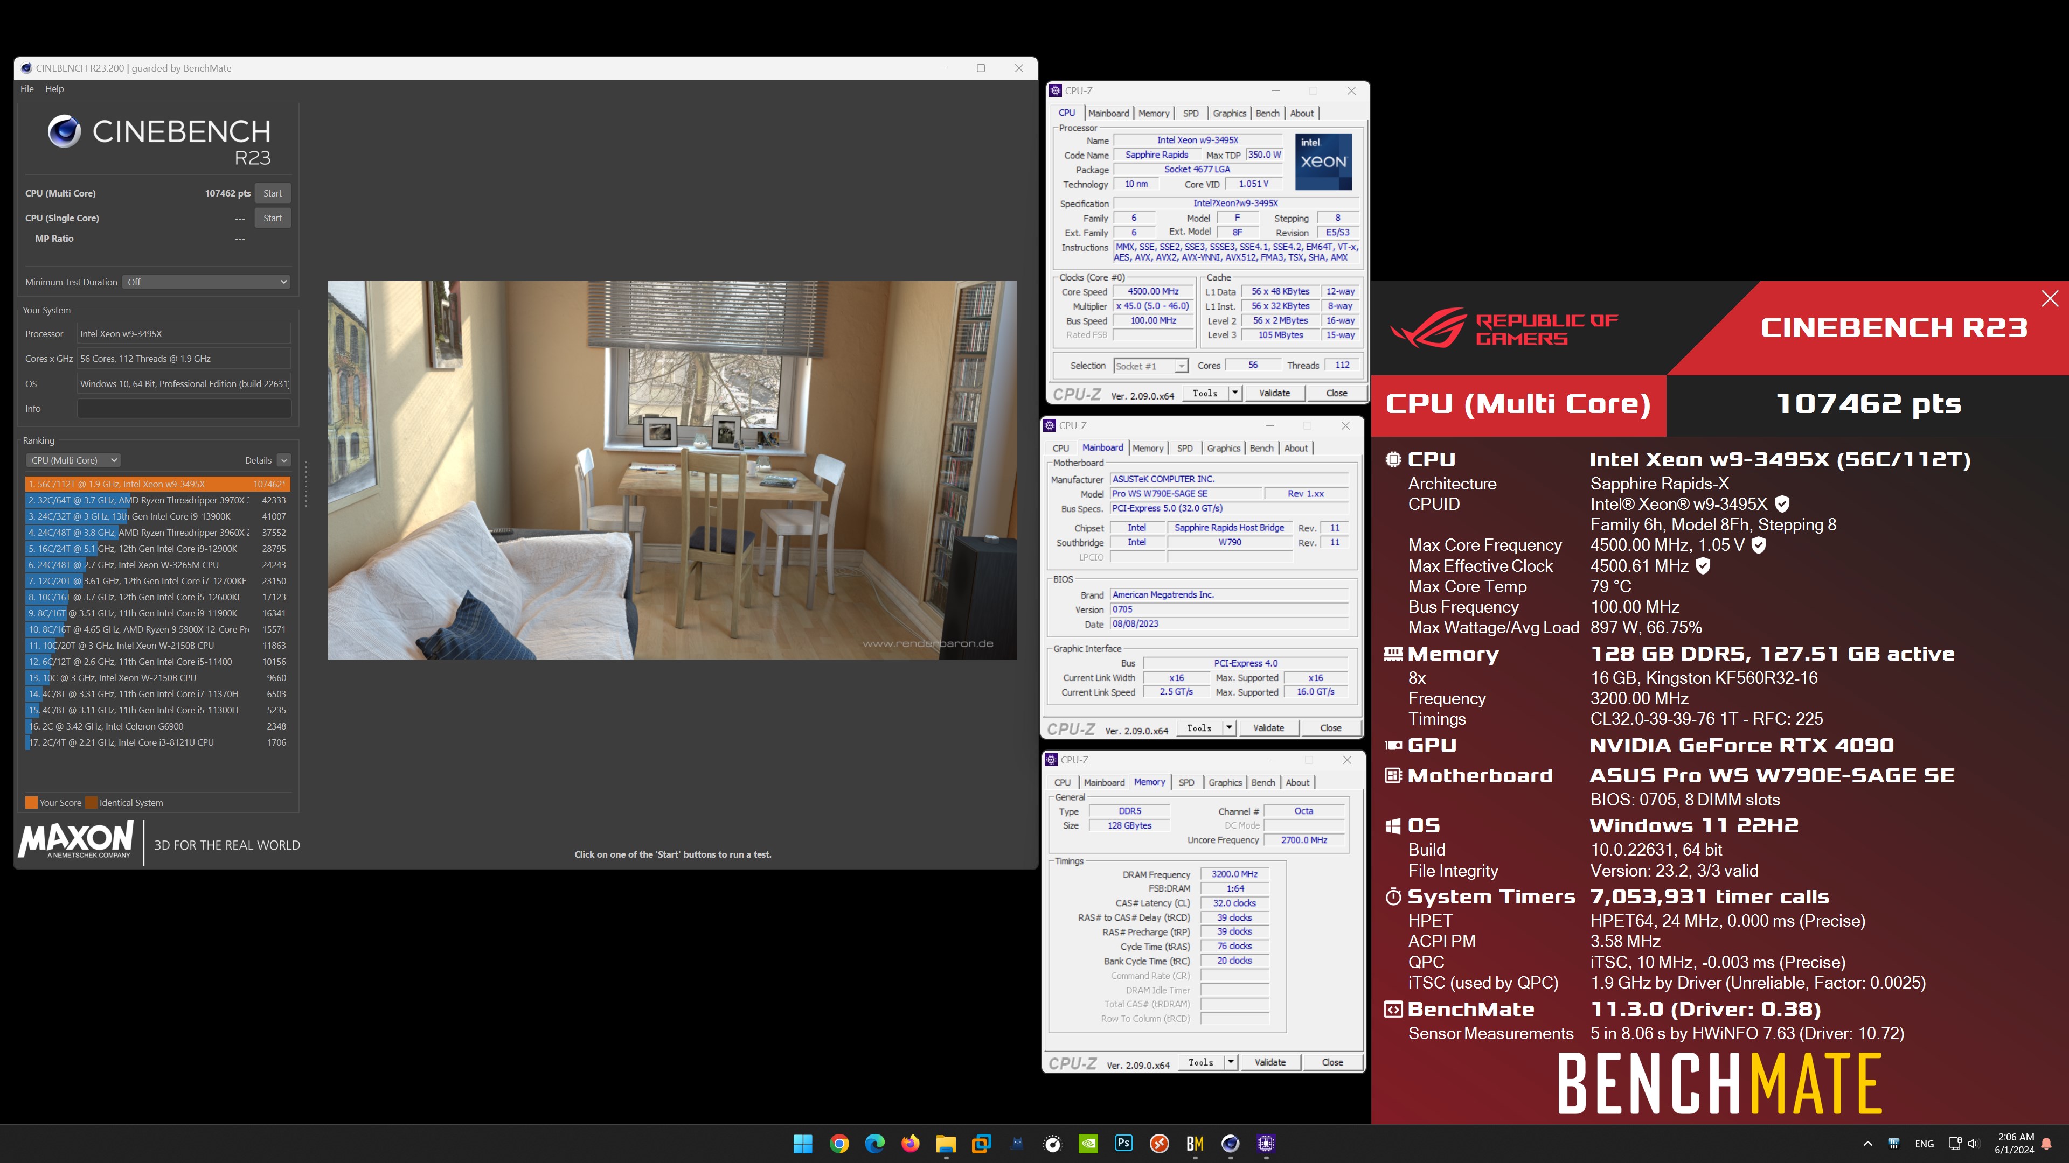Open Firefox from the taskbar
Screen dimensions: 2069x1163
[910, 1144]
